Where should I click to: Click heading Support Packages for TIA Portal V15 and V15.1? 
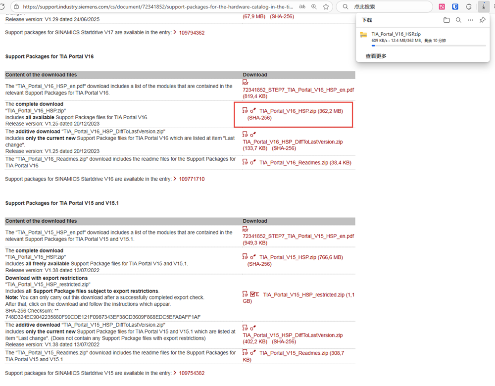pyautogui.click(x=62, y=203)
